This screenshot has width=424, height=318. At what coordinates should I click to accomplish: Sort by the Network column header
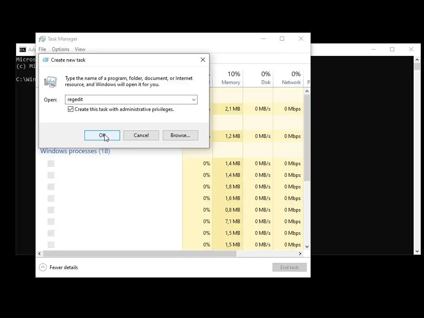pos(289,78)
